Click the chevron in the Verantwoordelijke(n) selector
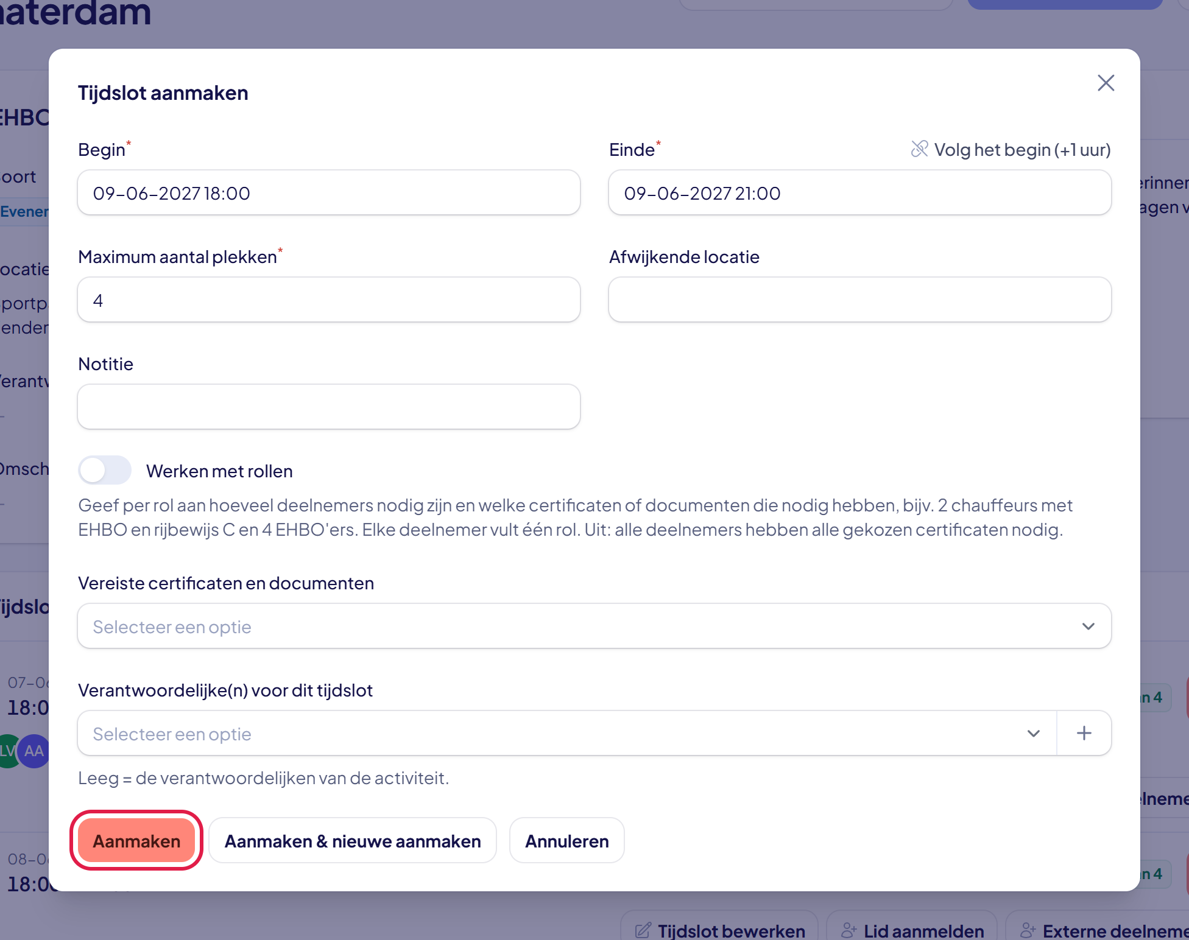Image resolution: width=1189 pixels, height=940 pixels. point(1033,734)
